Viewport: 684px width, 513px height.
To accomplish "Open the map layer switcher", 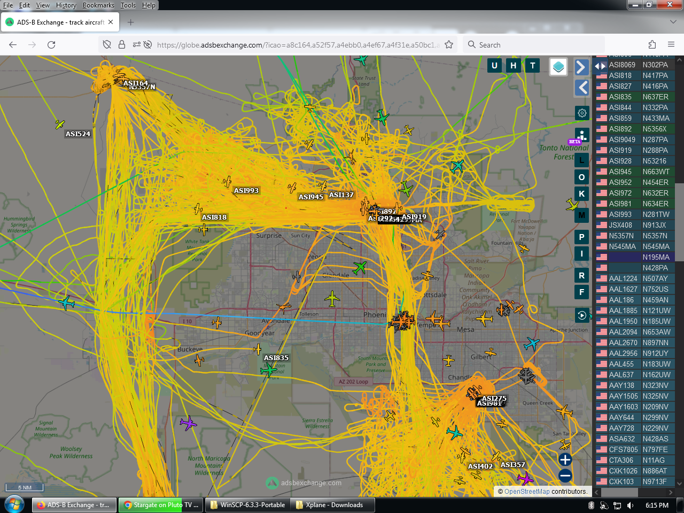I will (x=558, y=67).
